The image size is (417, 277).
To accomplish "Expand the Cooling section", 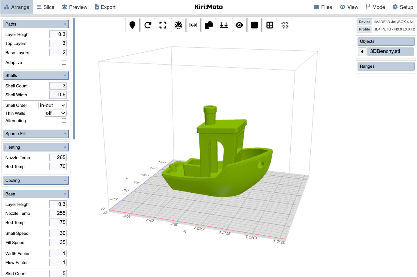I will click(x=36, y=180).
